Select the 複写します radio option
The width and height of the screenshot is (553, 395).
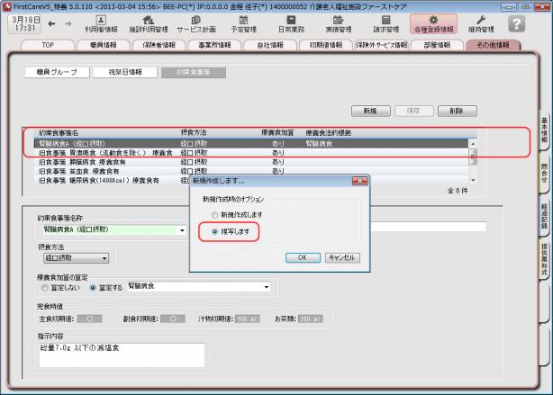[x=214, y=232]
